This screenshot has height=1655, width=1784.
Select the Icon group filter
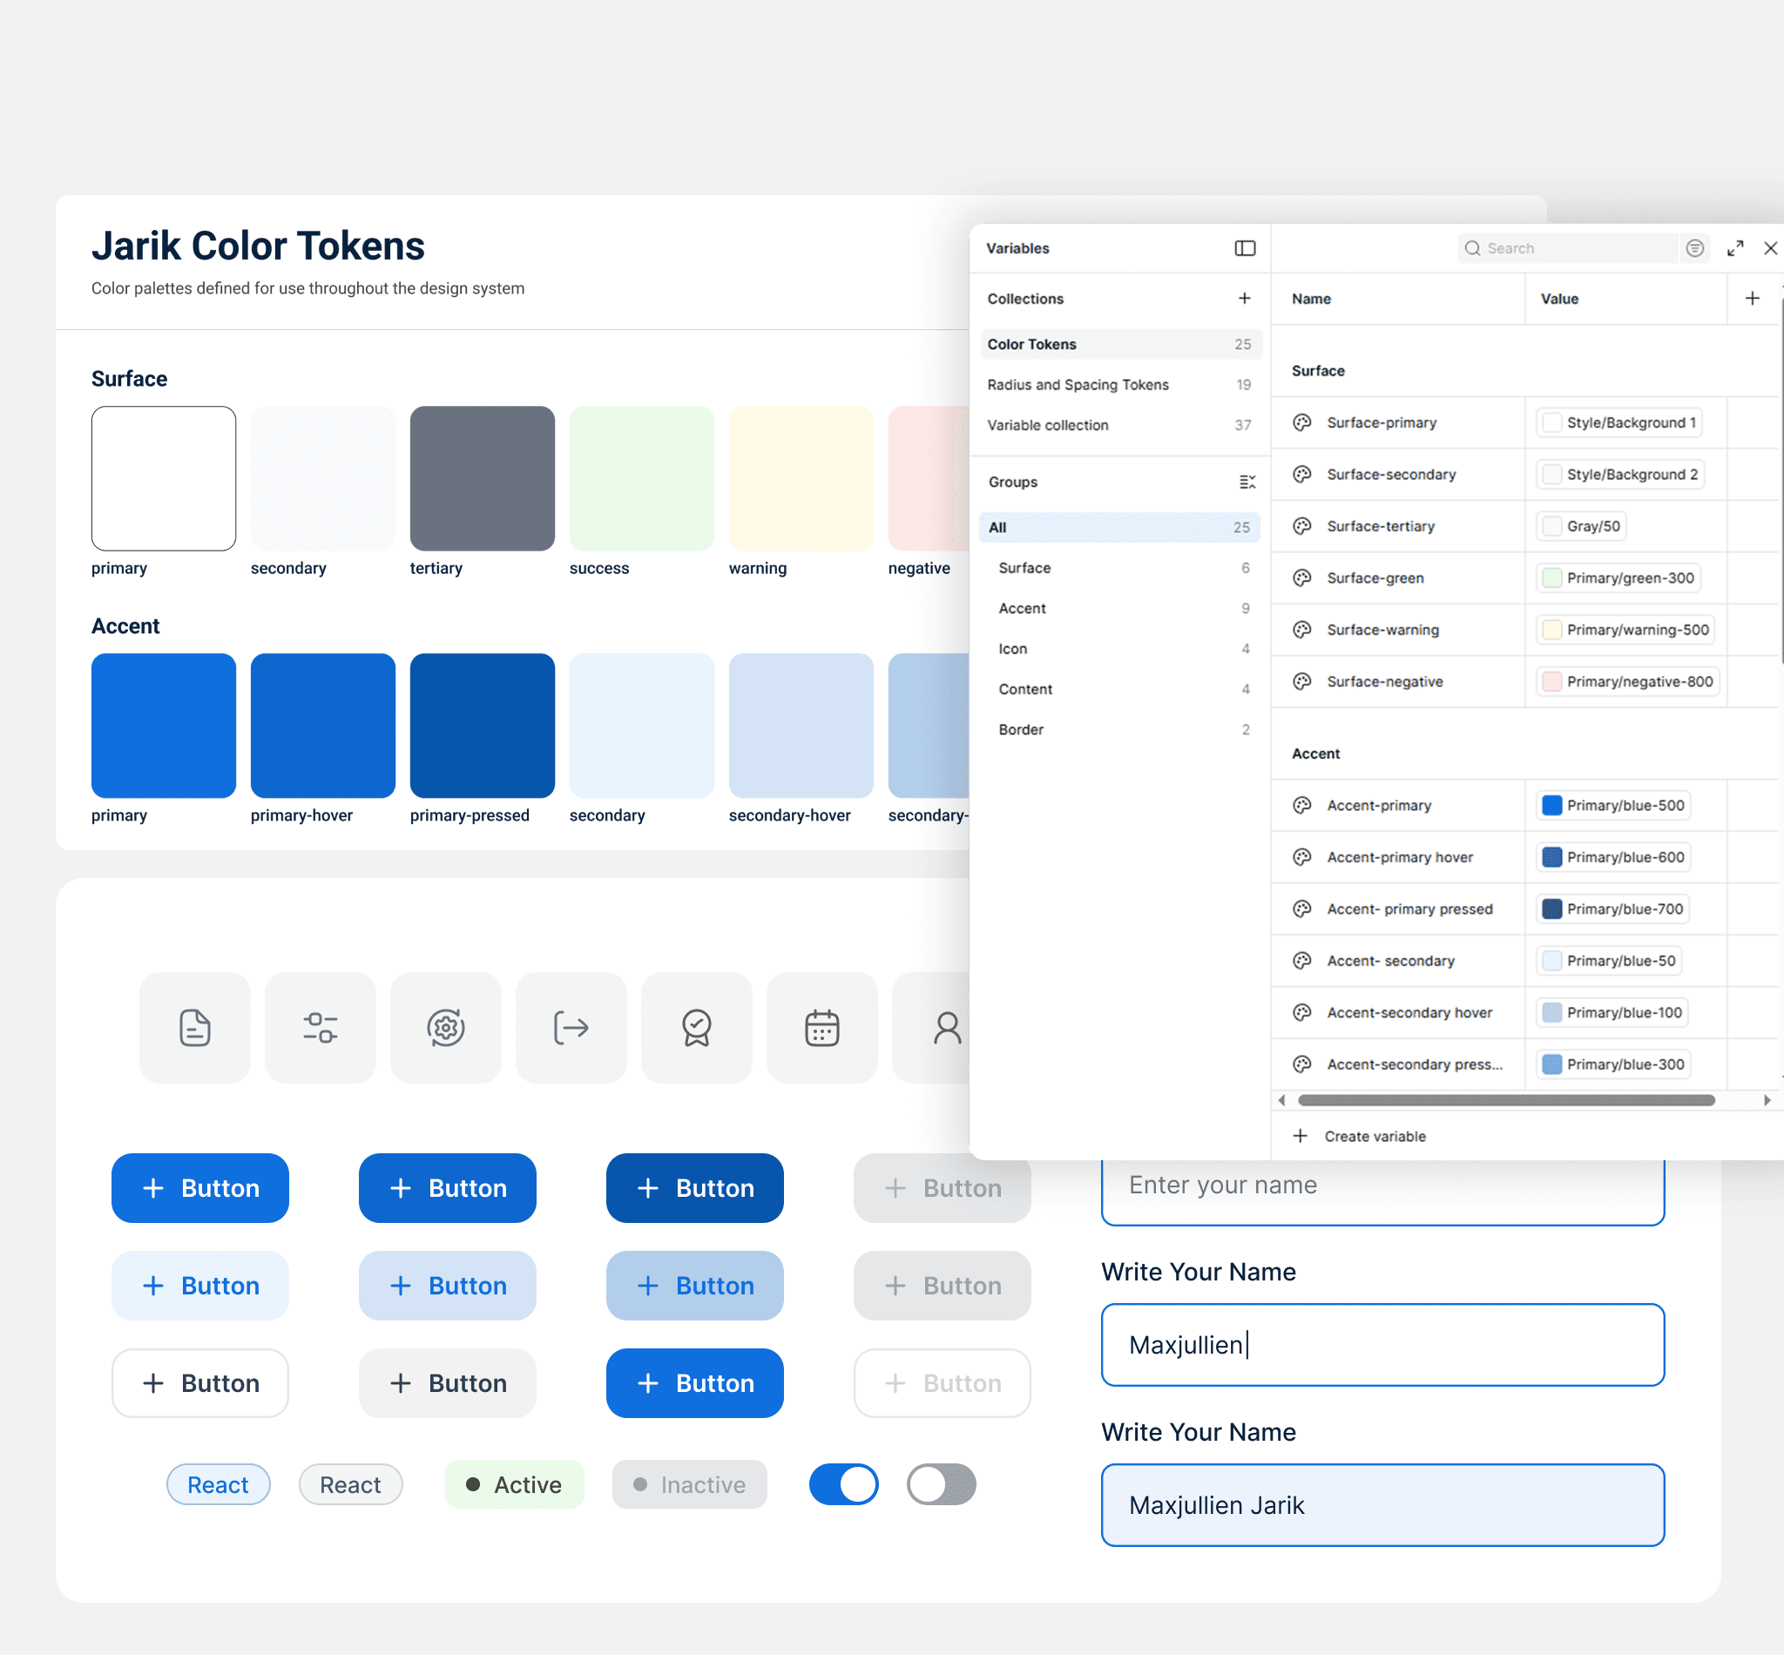(1013, 648)
